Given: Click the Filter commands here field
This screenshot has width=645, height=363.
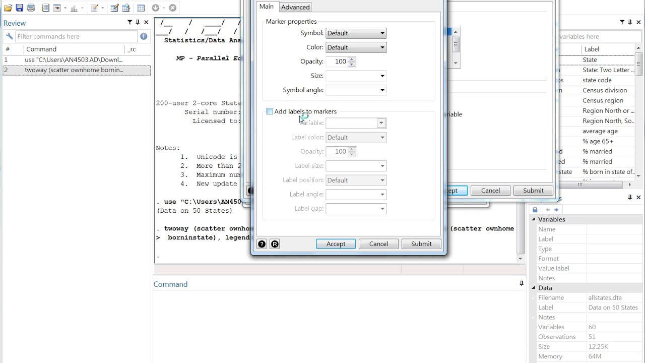Looking at the screenshot, I should [x=77, y=36].
